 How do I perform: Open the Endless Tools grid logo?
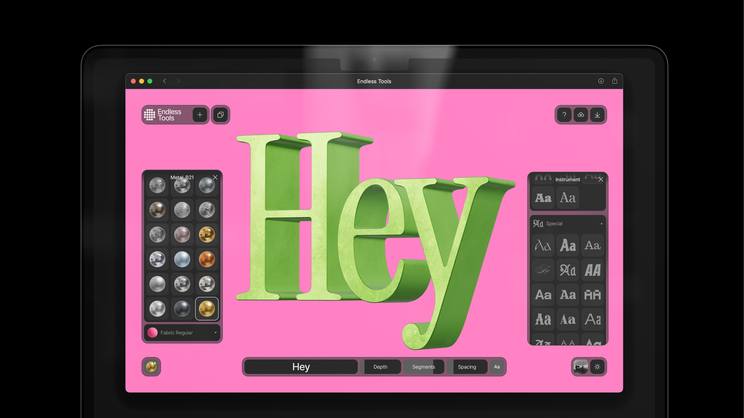pyautogui.click(x=150, y=115)
